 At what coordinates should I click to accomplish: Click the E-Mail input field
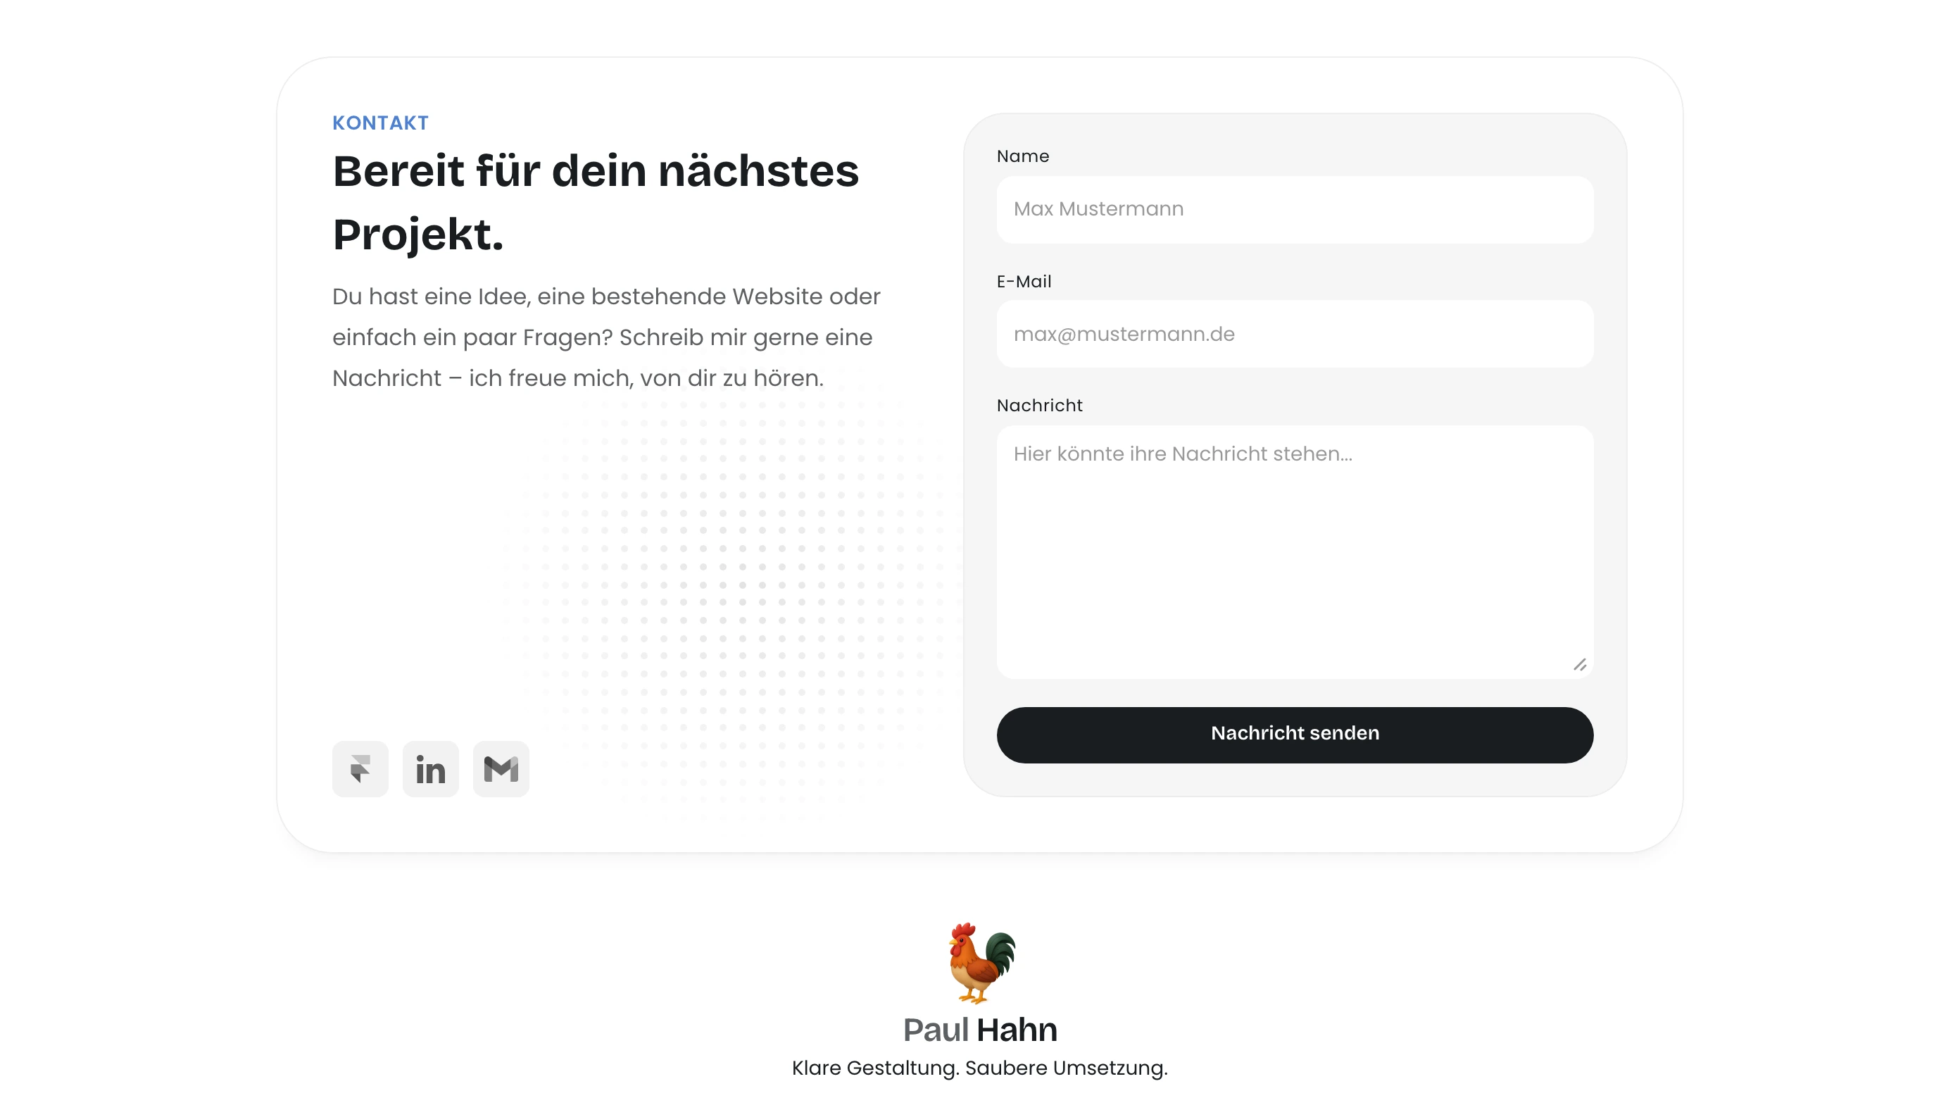coord(1295,334)
